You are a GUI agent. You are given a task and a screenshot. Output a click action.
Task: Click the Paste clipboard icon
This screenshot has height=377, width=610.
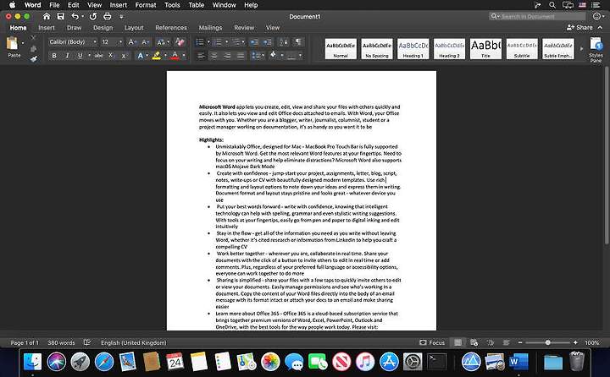point(12,43)
